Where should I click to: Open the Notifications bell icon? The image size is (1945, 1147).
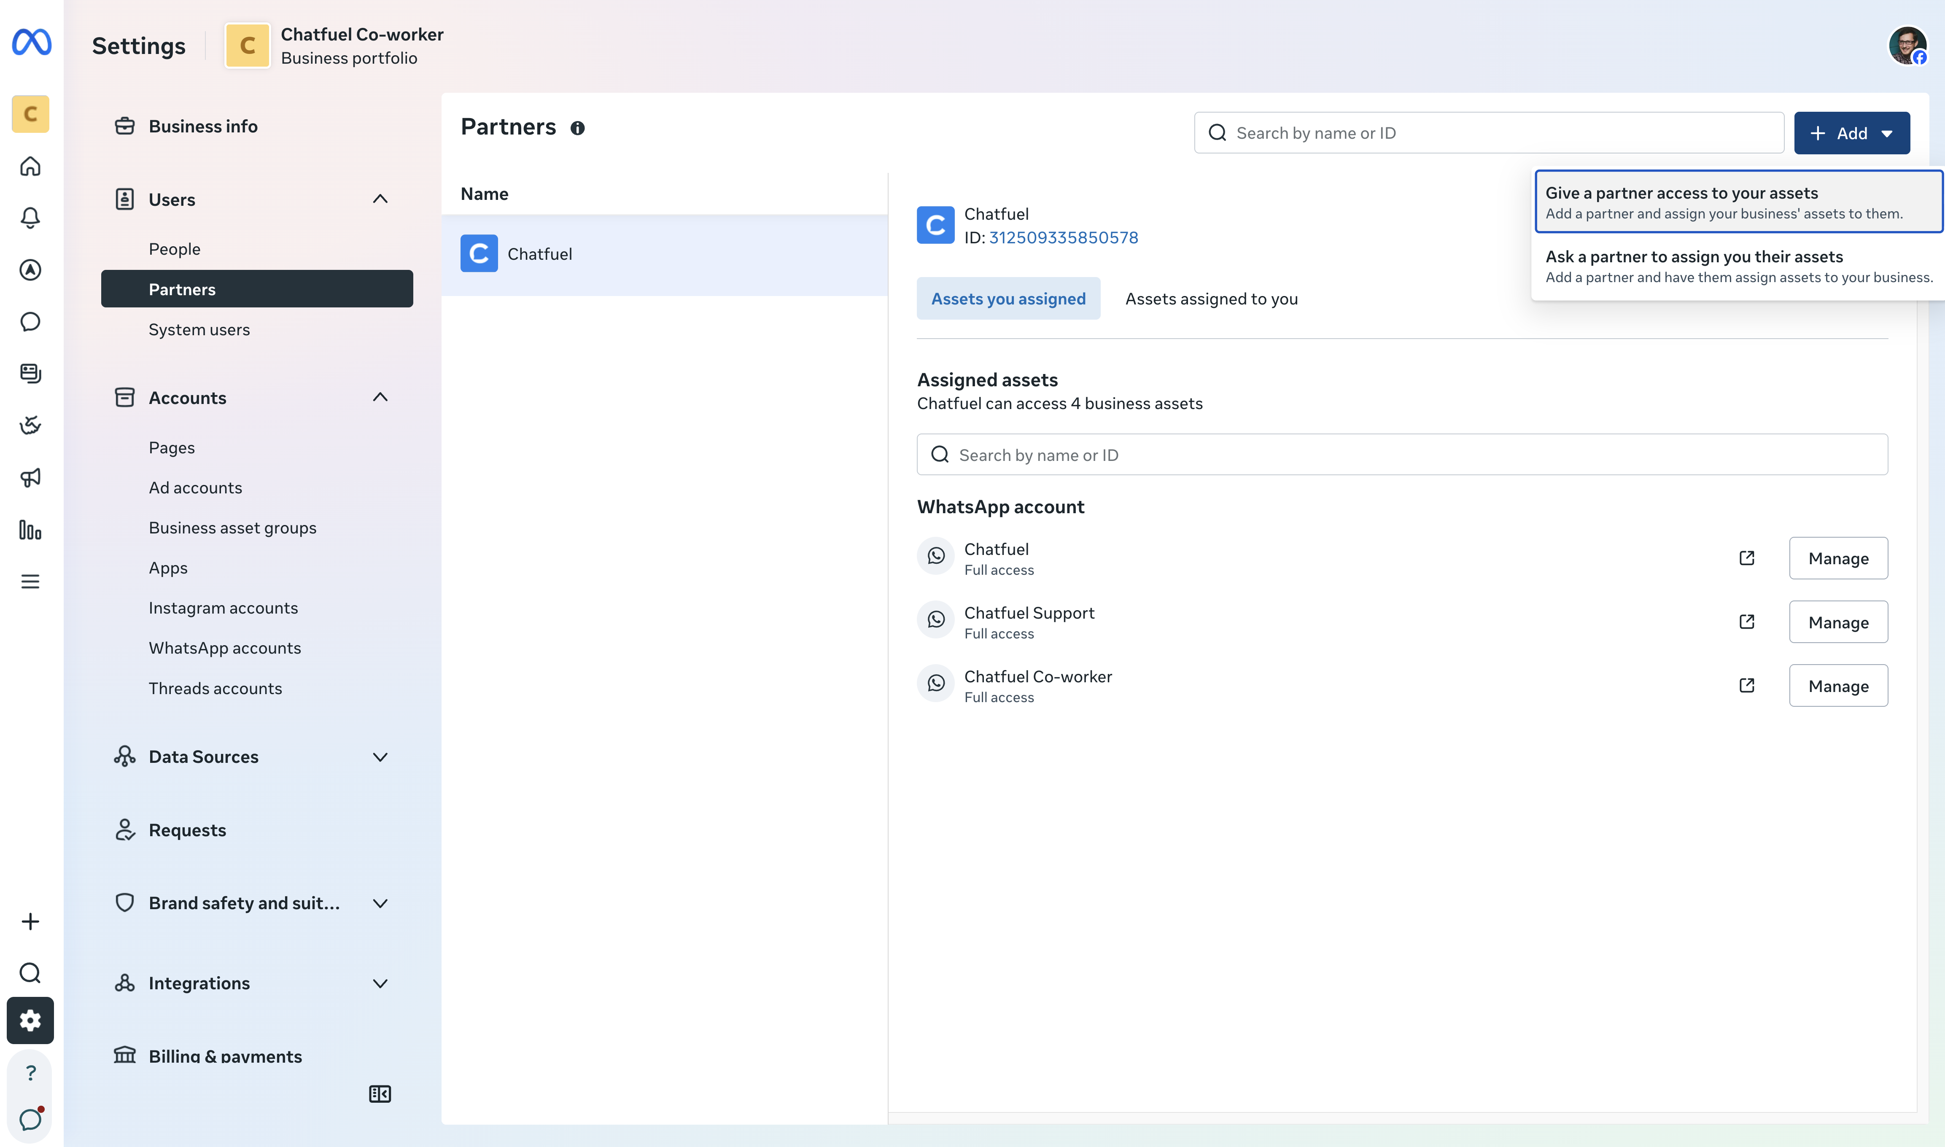pos(30,218)
